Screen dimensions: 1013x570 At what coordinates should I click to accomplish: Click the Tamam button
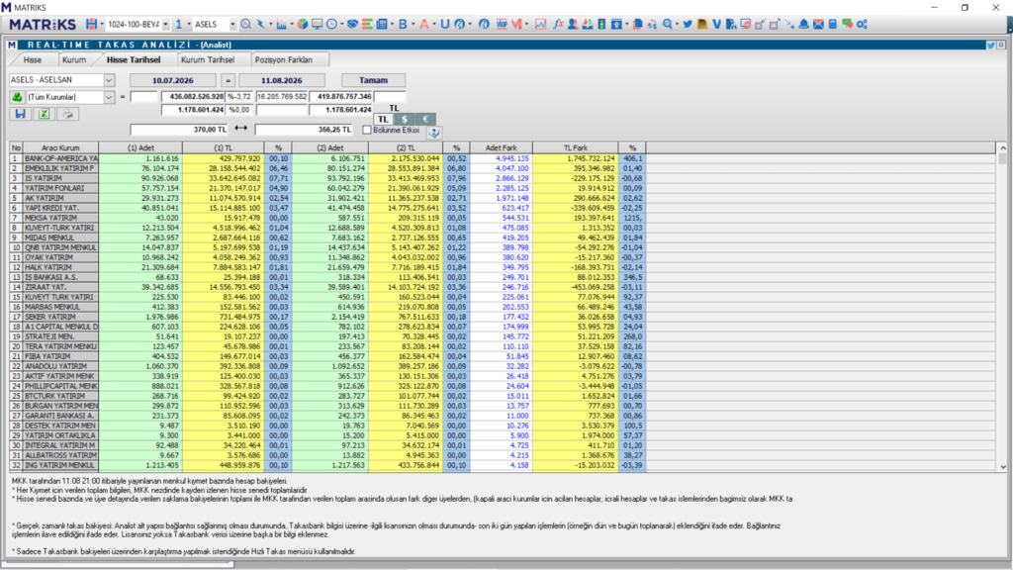click(373, 80)
